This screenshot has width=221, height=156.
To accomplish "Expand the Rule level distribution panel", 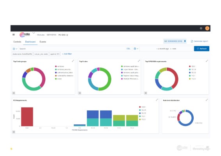I will pyautogui.click(x=207, y=100).
